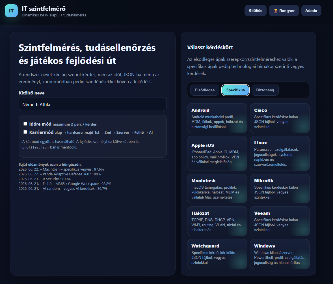Enable the Karriermód checkbox
This screenshot has height=284, width=333.
point(25,132)
